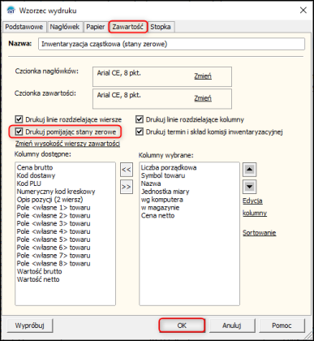Move selected column down with the arrow button
The width and height of the screenshot is (314, 341).
[249, 187]
